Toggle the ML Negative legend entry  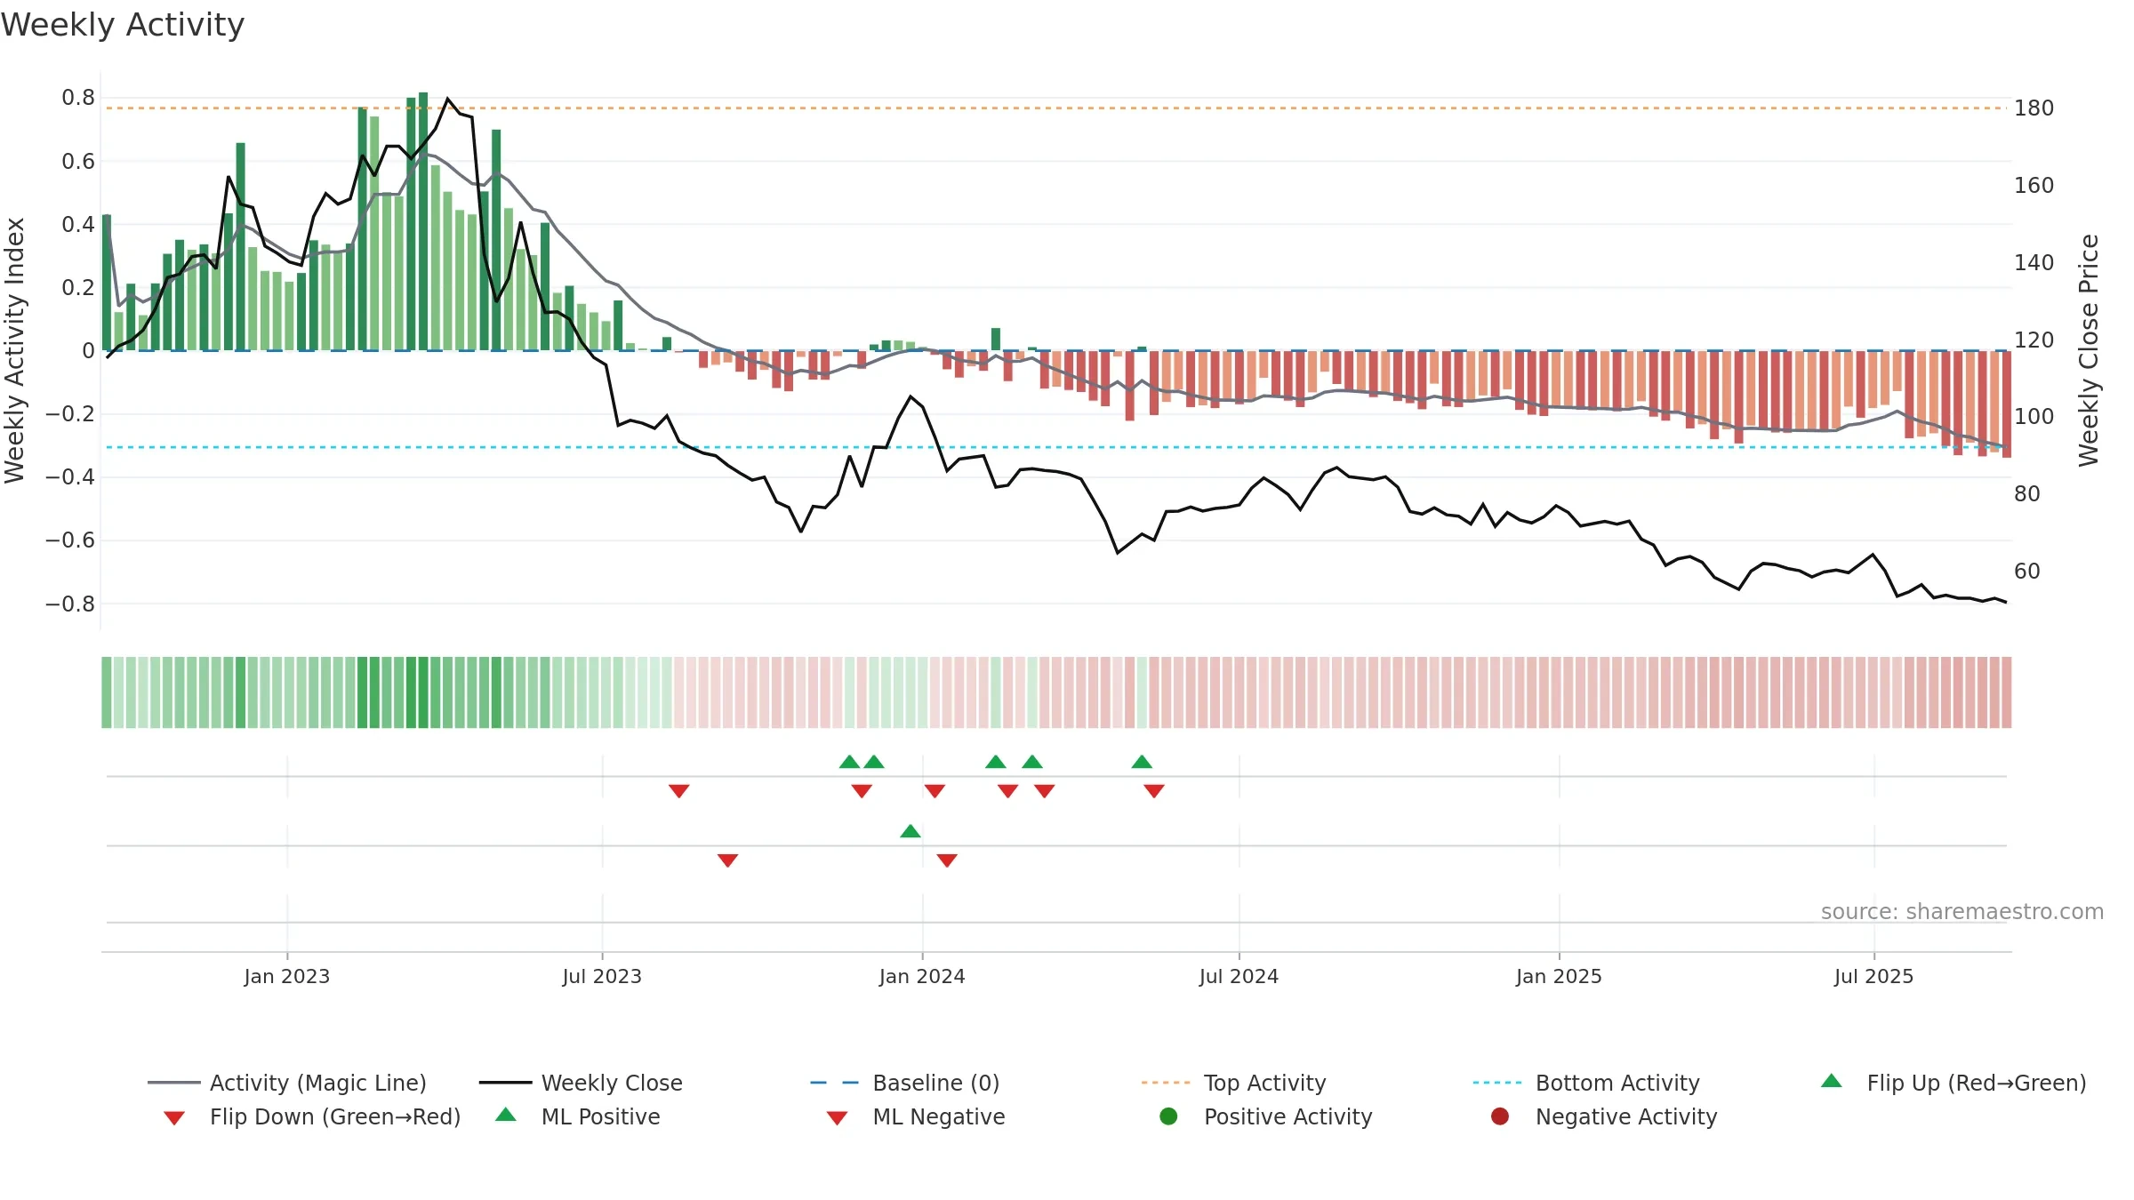coord(916,1116)
